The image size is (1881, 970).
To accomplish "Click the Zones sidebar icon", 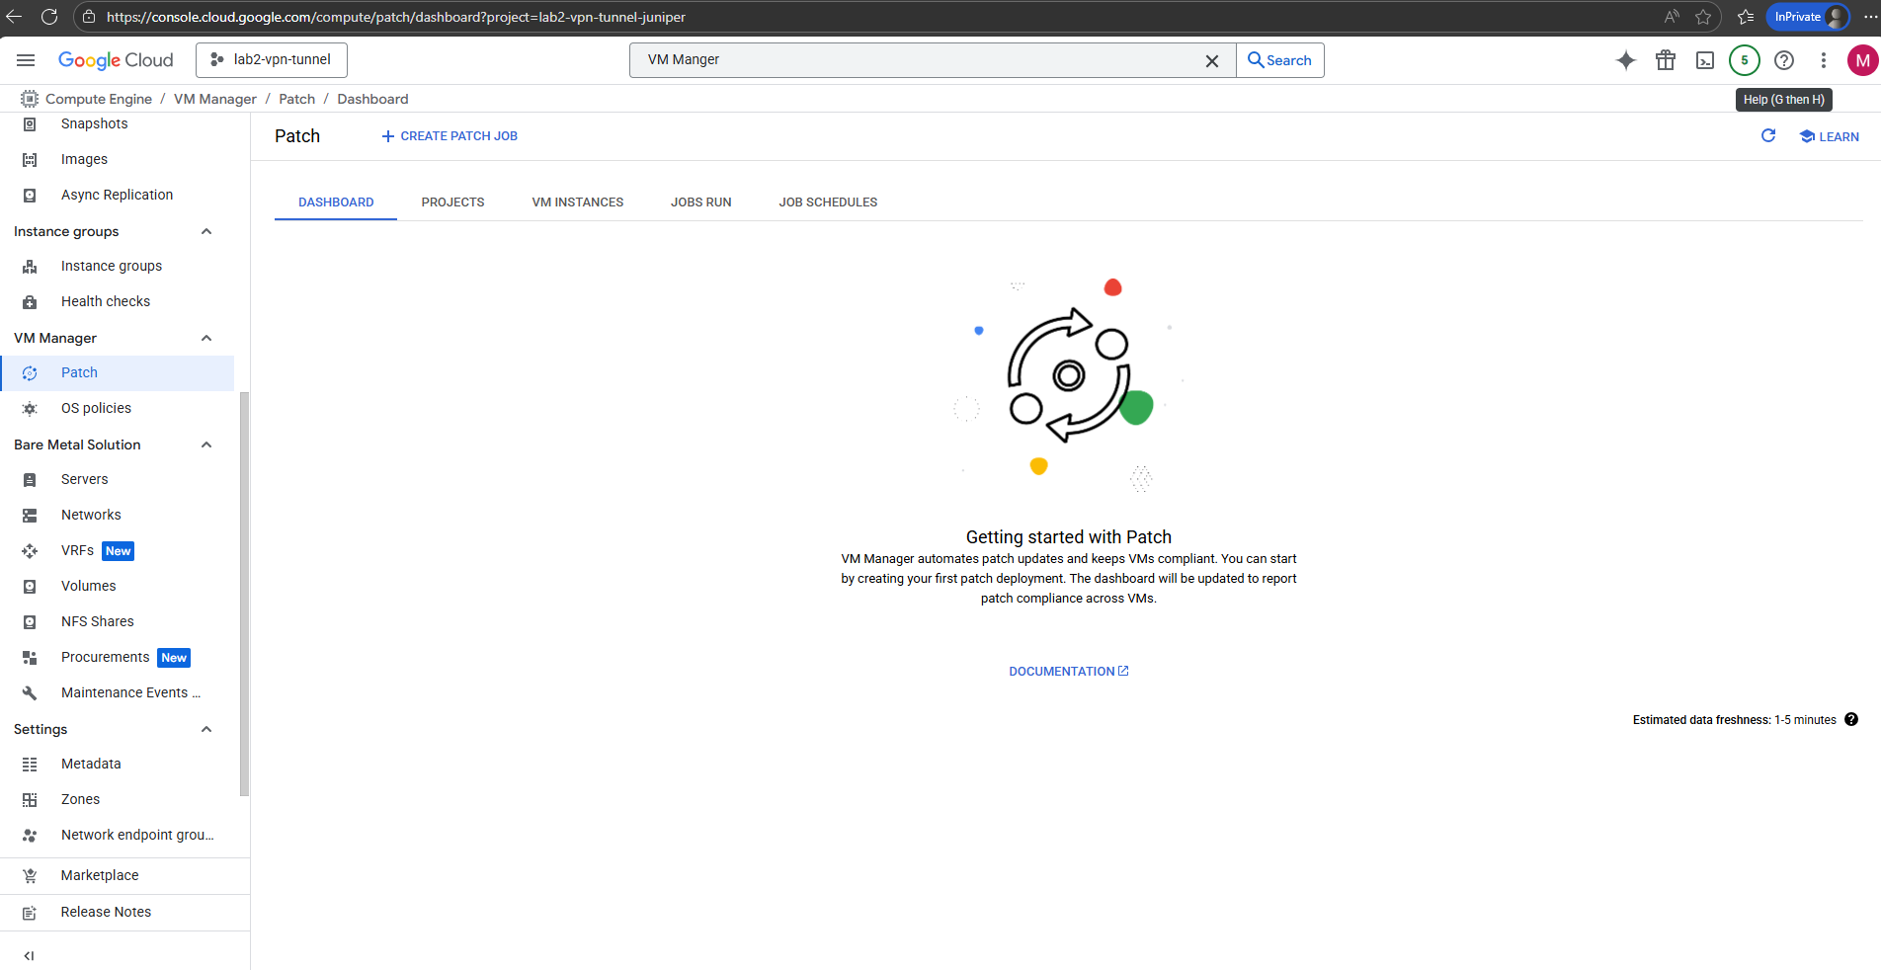I will (30, 799).
